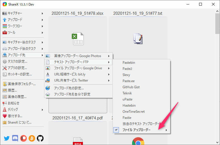220x145 pixels.
Task: Click the globe icon beside アップロード先
Action: (x=5, y=55)
